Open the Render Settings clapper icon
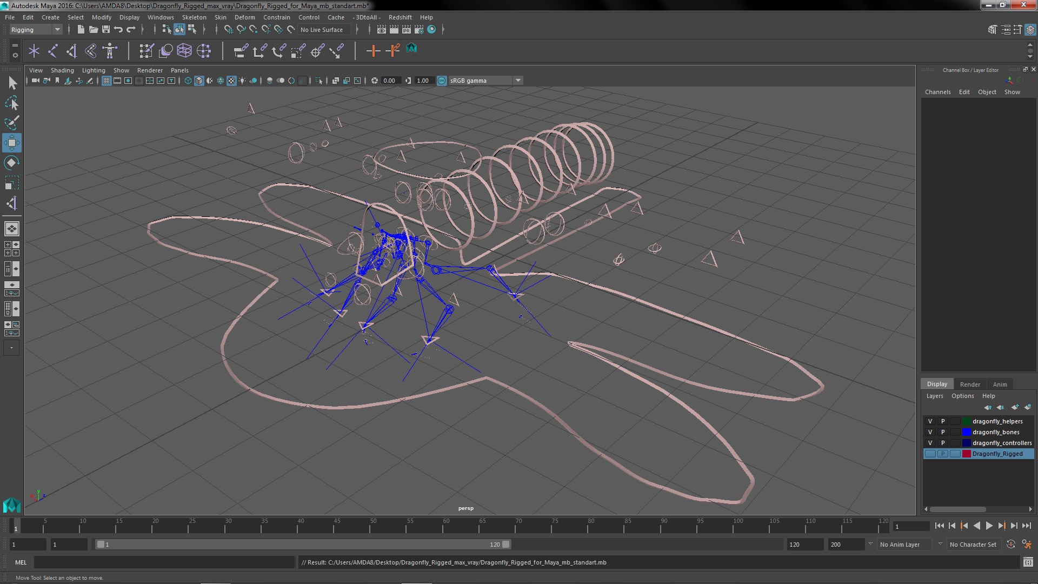This screenshot has height=584, width=1038. tap(419, 30)
